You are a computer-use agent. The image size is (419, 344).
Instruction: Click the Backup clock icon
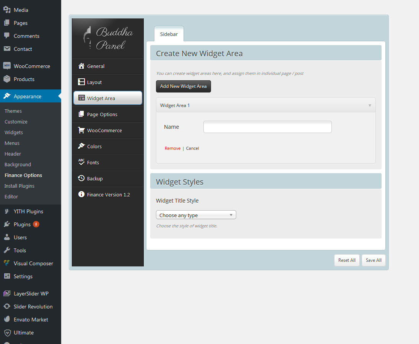click(x=81, y=178)
